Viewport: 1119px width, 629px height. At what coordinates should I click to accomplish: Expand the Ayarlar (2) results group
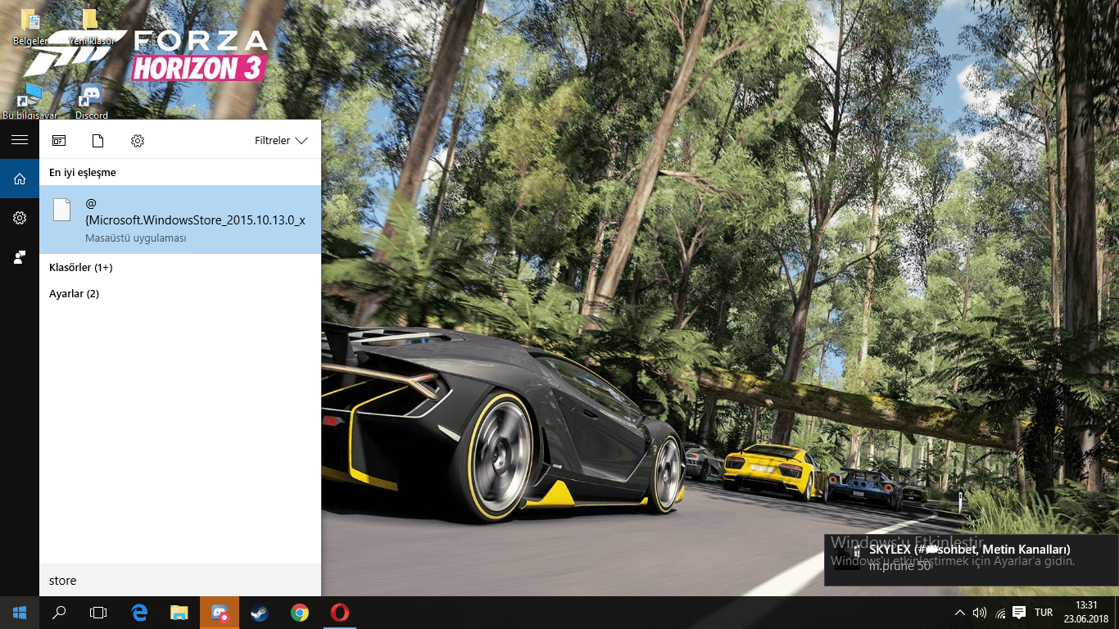[x=74, y=294]
